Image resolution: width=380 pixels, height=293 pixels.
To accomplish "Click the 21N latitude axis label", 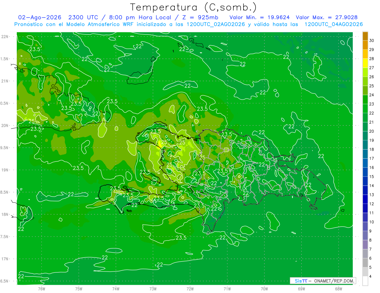I will 4,81.
